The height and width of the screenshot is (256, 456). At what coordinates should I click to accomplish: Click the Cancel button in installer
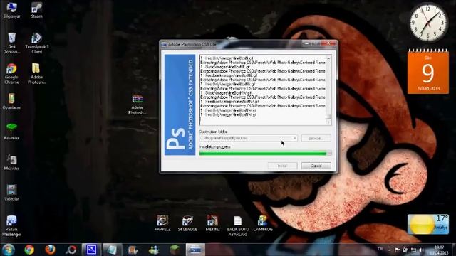click(316, 166)
